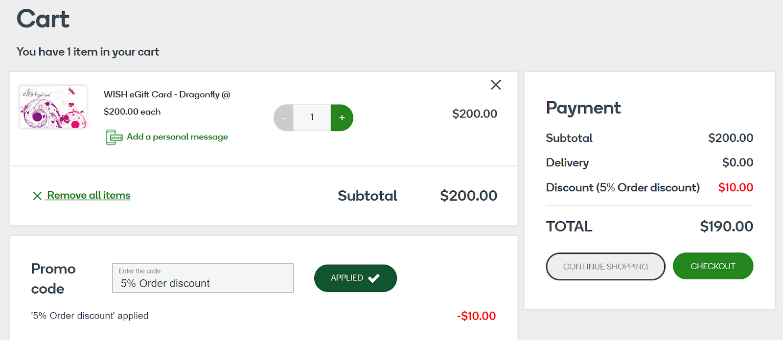Click the Dragonfly gift card thumbnail image

[53, 106]
